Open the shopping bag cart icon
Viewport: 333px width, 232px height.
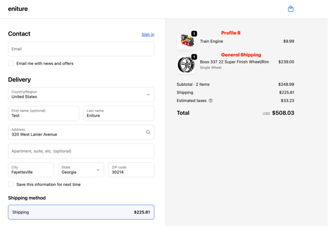coord(290,9)
